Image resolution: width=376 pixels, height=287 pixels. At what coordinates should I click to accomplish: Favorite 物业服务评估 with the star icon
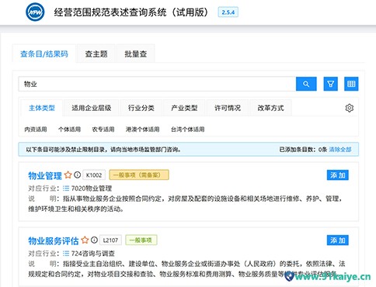pyautogui.click(x=85, y=240)
